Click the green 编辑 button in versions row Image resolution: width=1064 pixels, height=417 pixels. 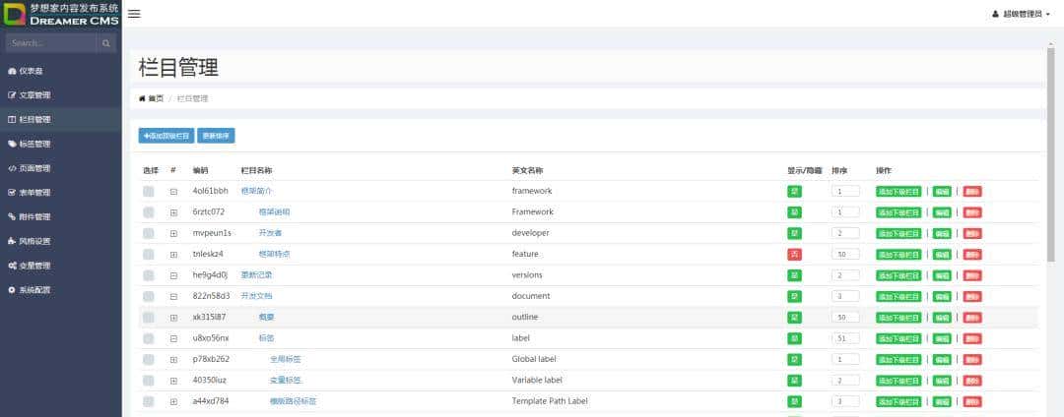(x=942, y=275)
